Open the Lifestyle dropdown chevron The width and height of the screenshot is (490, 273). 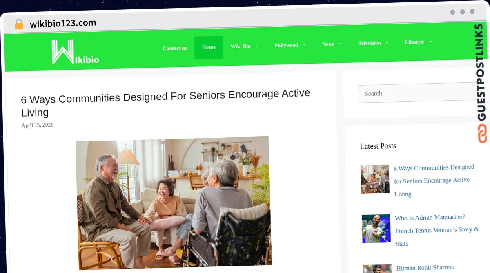click(x=430, y=41)
